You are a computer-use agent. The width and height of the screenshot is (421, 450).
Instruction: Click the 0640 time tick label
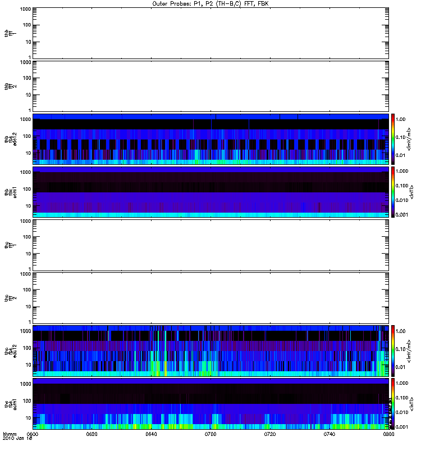tap(151, 434)
